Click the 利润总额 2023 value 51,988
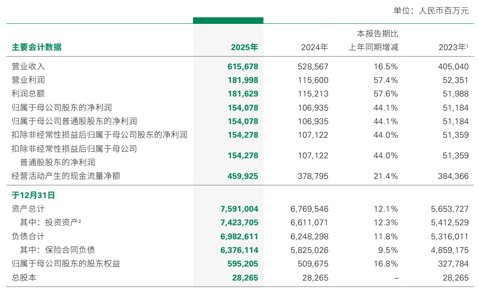 (x=455, y=94)
